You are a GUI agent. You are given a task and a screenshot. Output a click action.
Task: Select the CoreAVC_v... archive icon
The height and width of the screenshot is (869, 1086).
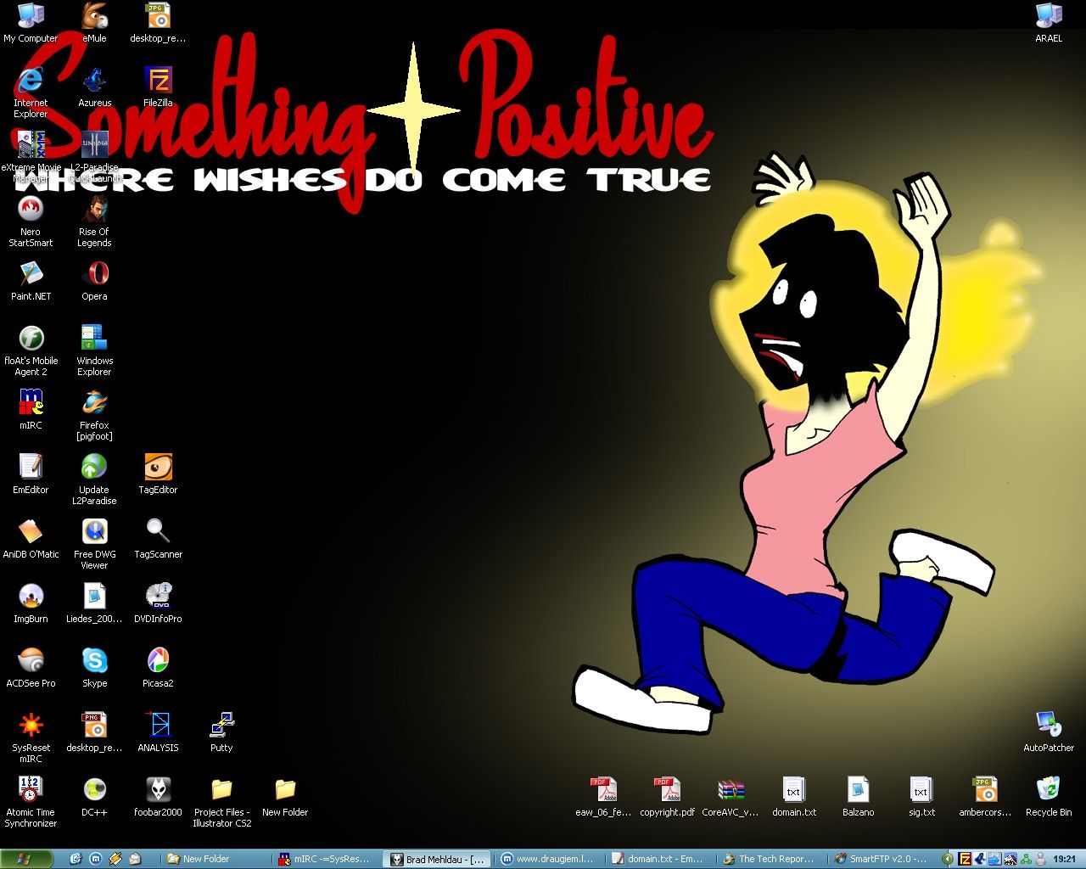pyautogui.click(x=731, y=796)
